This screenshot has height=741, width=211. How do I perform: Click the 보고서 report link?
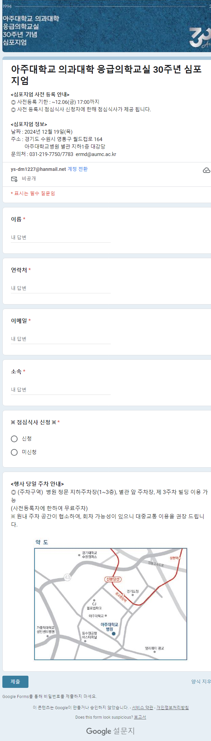pyautogui.click(x=140, y=717)
